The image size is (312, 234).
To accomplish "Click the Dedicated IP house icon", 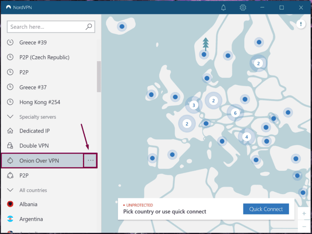I will [x=10, y=131].
